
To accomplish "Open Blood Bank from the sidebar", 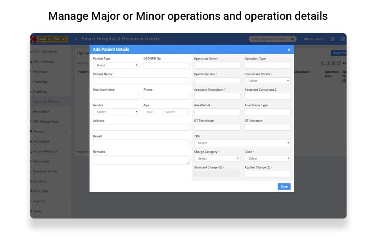I will point(41,111).
